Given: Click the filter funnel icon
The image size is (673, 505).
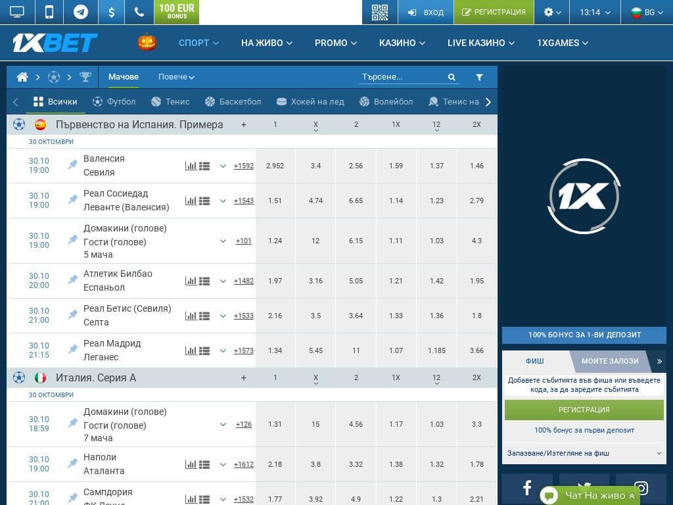Looking at the screenshot, I should coord(479,77).
